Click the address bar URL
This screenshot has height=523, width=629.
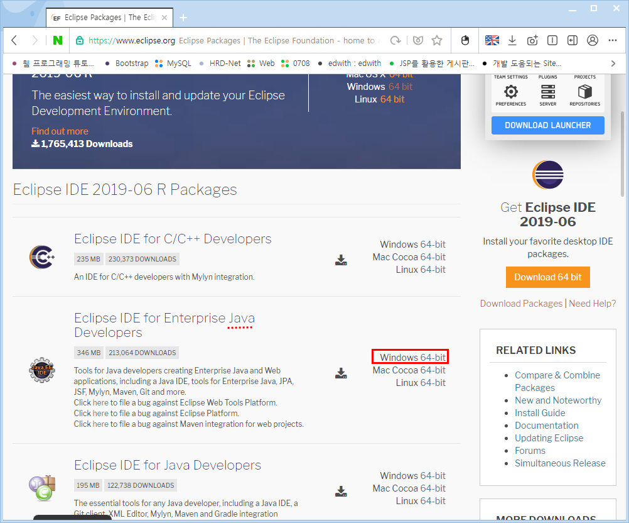(x=132, y=41)
